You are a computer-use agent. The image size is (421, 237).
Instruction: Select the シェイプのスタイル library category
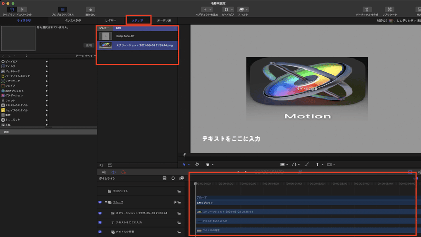(24, 110)
